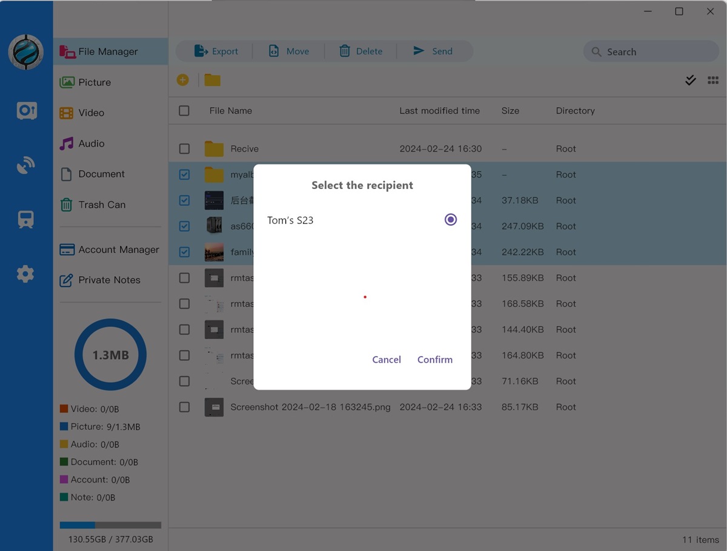The width and height of the screenshot is (727, 551).
Task: Confirm the recipient selection
Action: [434, 360]
